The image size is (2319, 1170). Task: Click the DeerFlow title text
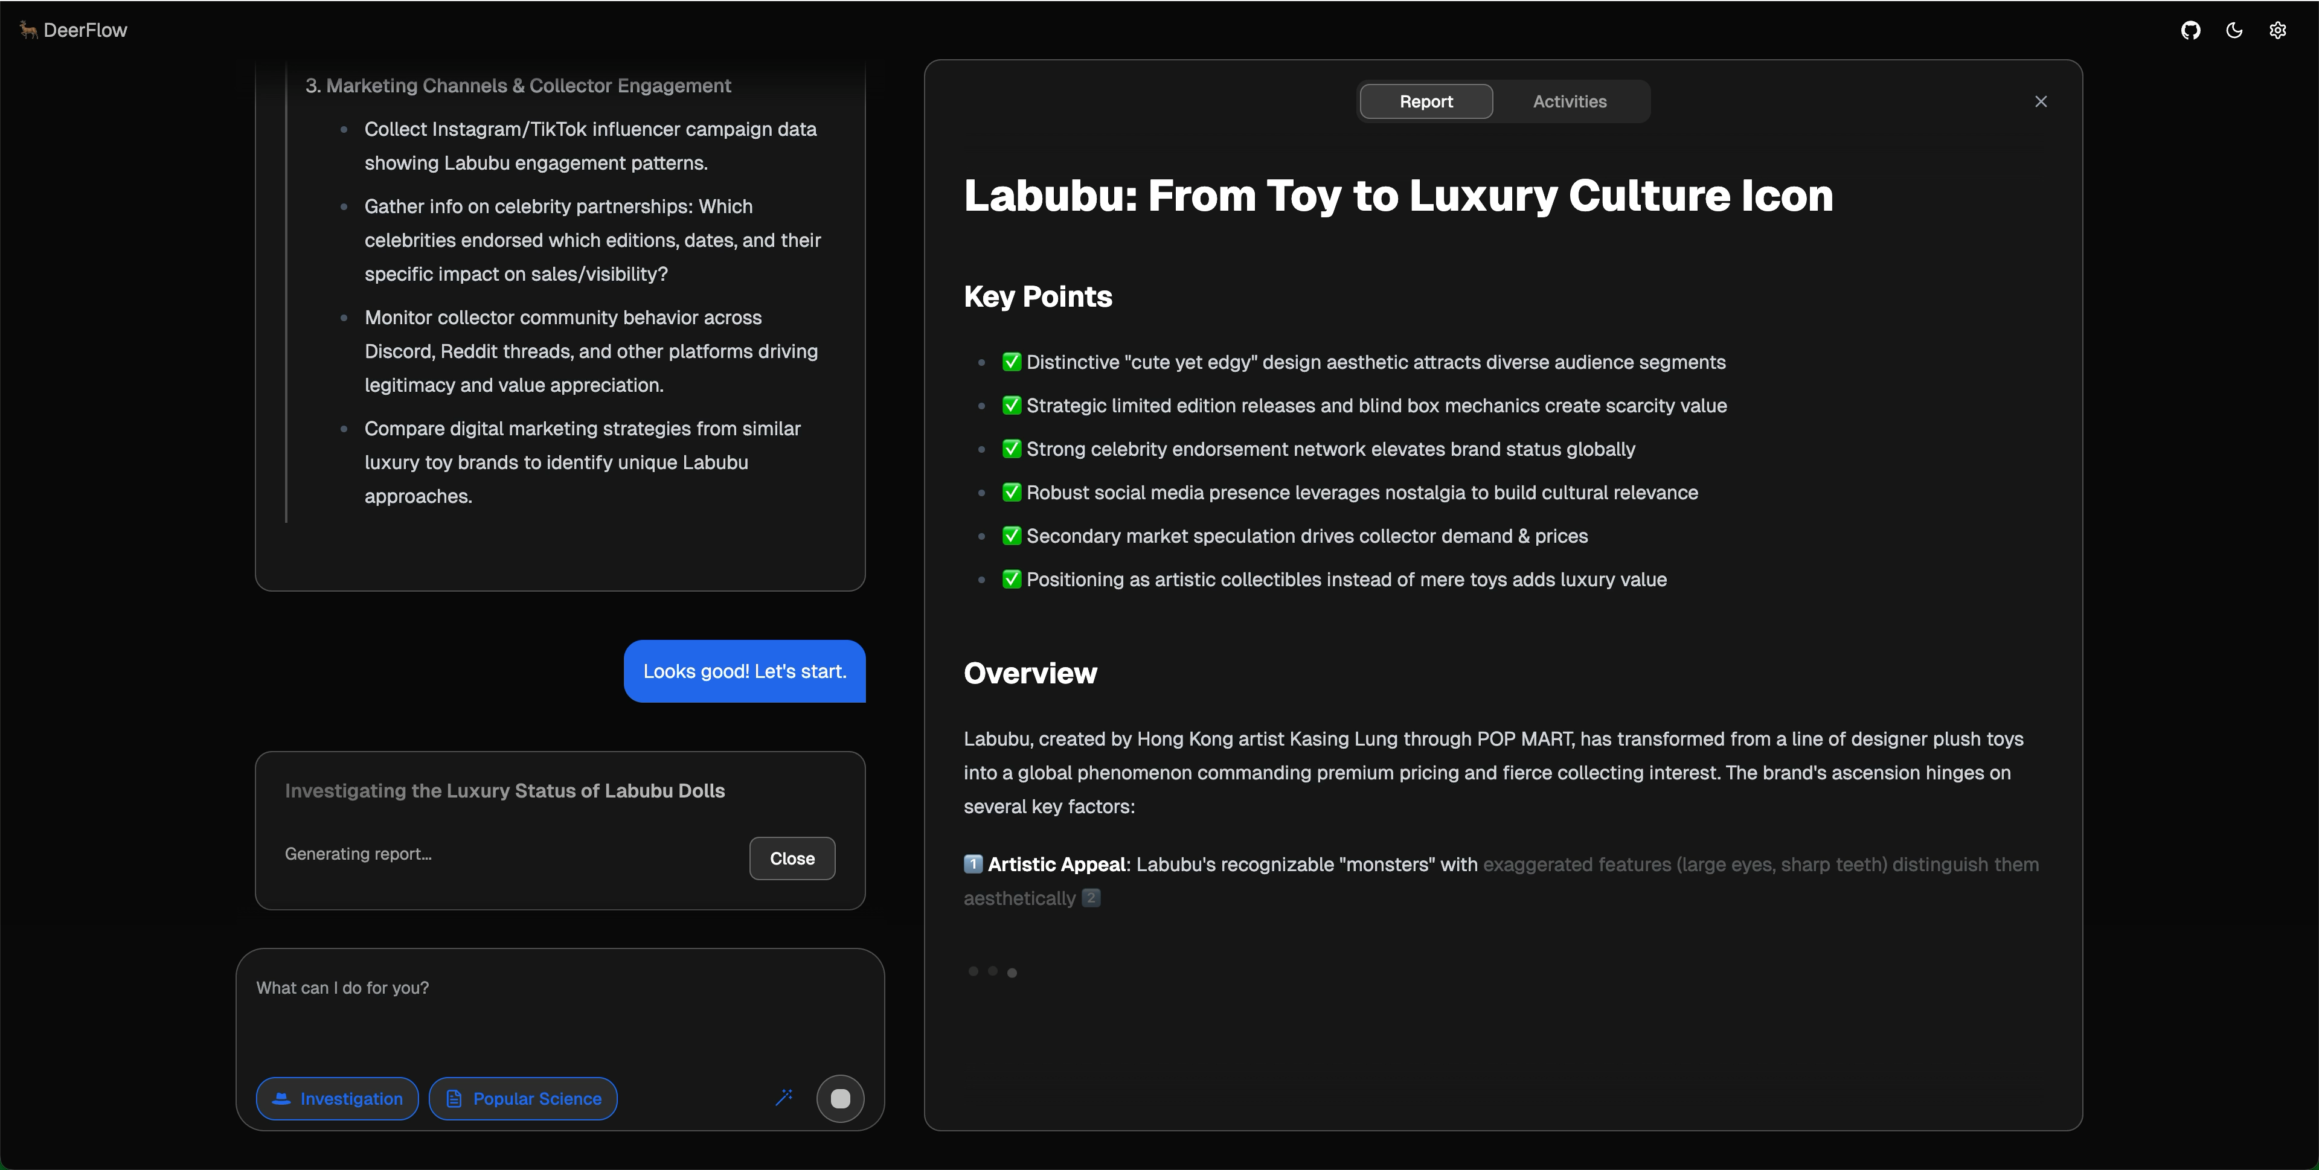pyautogui.click(x=86, y=31)
